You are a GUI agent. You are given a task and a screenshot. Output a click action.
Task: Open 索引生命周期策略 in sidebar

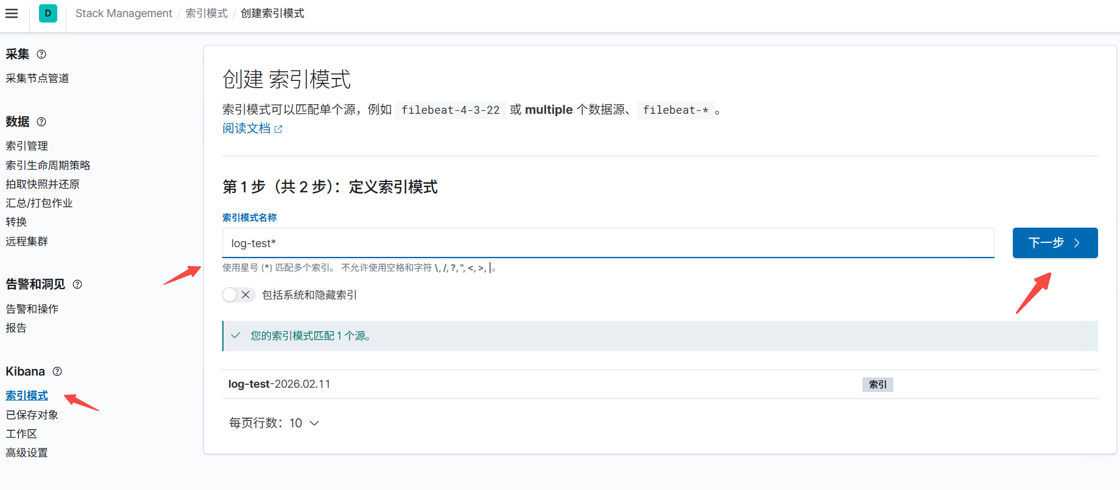coord(48,166)
